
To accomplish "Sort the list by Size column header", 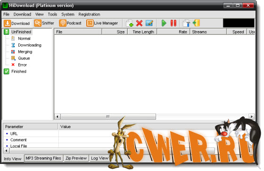I will tap(115, 32).
